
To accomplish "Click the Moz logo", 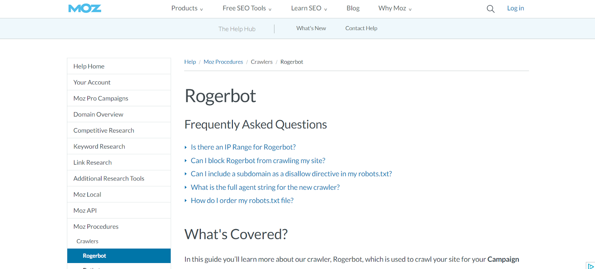I will point(85,8).
